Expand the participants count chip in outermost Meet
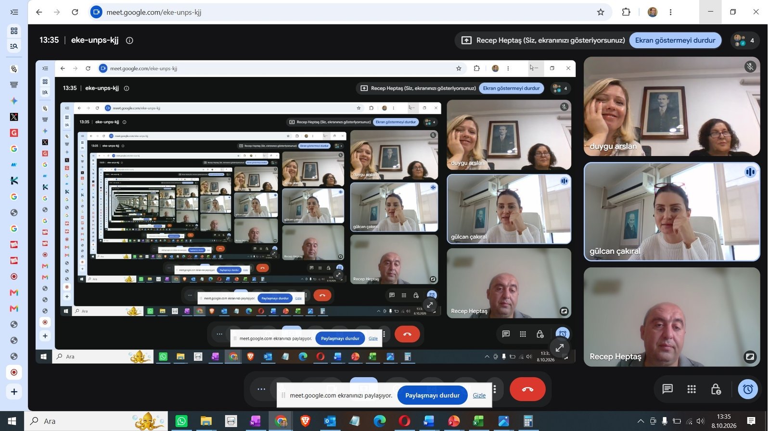This screenshot has width=770, height=431. click(x=744, y=40)
